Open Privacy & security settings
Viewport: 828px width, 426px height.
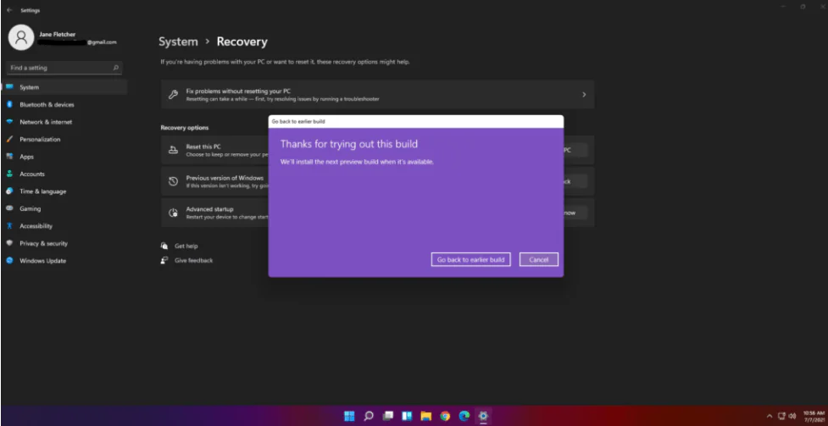(x=43, y=243)
